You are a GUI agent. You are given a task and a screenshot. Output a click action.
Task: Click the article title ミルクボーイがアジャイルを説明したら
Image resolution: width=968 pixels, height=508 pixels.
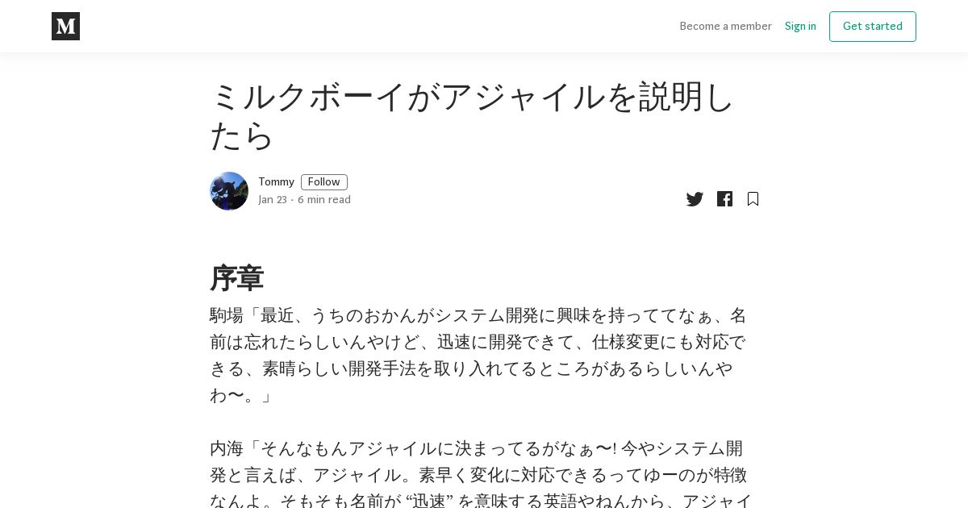(472, 116)
